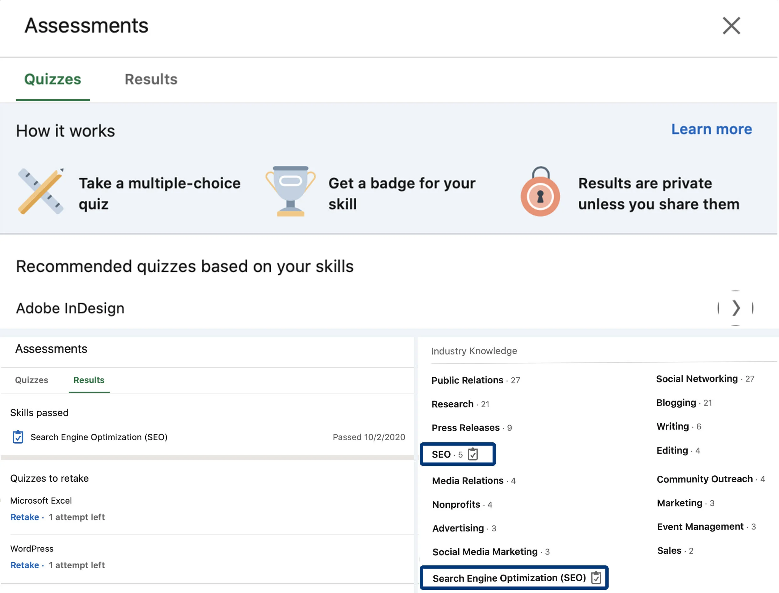Click the clipboard checkmark icon under Skills passed

click(18, 437)
